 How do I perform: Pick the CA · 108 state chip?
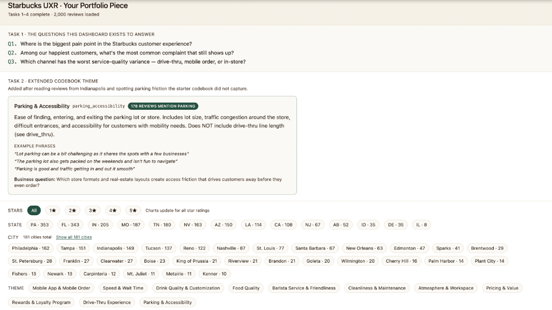coord(284,225)
